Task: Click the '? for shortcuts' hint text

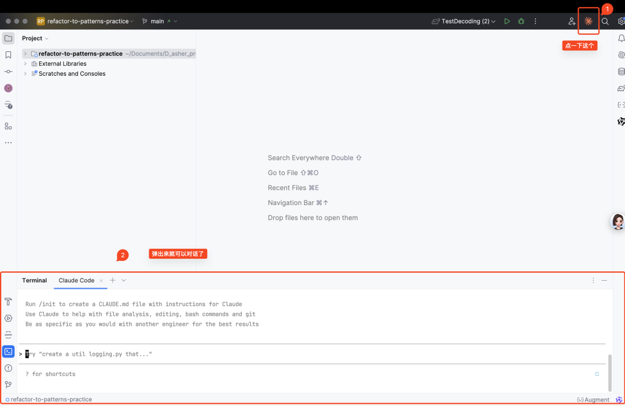Action: click(x=50, y=374)
